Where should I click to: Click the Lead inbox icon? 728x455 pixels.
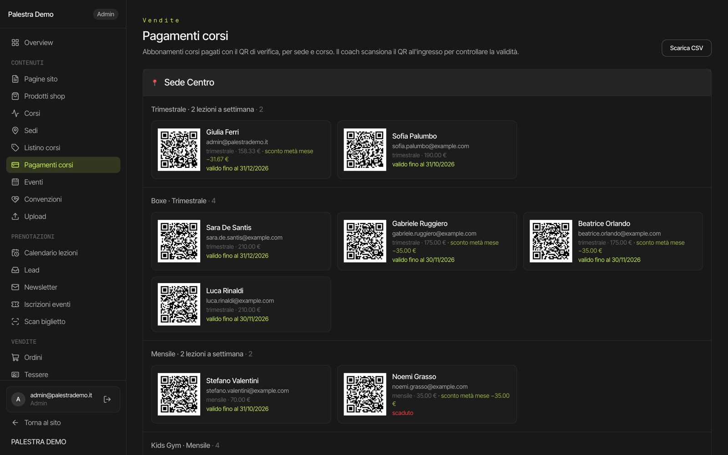click(15, 270)
